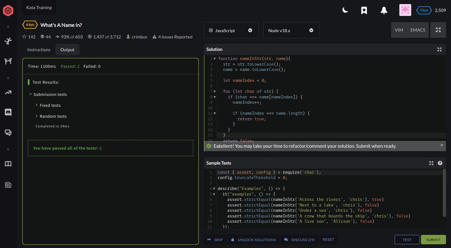This screenshot has width=451, height=248.
Task: Fold the function at solution line 1
Action: pos(215,59)
